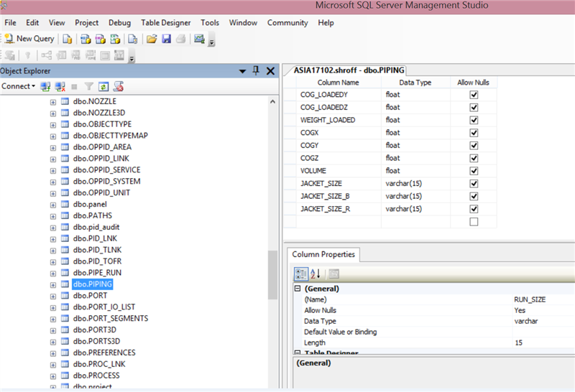Viewport: 575px width, 392px height.
Task: Open the Table Designer menu
Action: [x=166, y=23]
